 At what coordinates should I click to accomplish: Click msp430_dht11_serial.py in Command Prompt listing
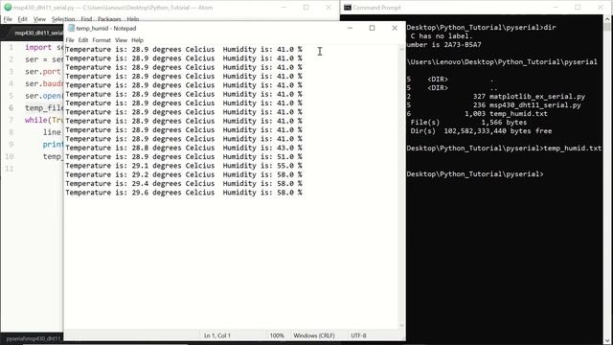[x=535, y=105]
